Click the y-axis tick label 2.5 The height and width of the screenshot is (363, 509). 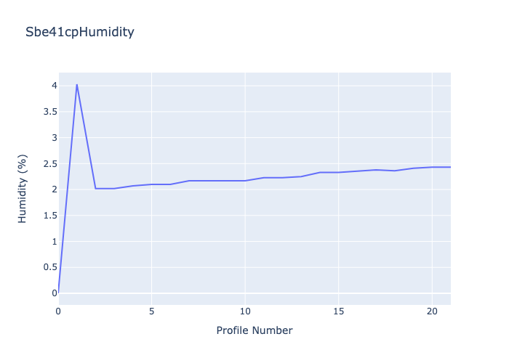tap(49, 163)
